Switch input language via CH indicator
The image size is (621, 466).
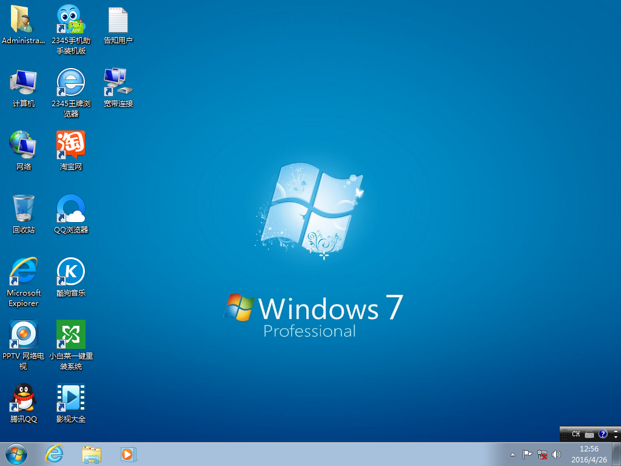(576, 434)
